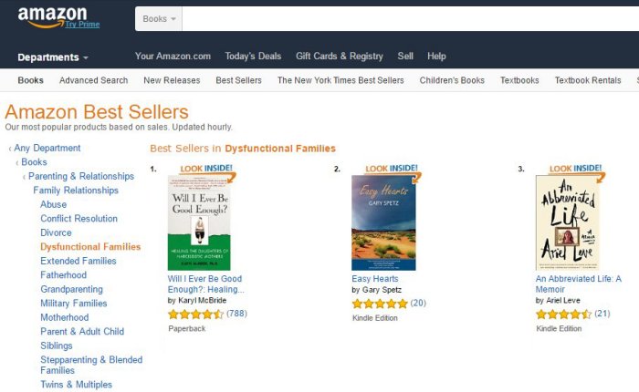Open The New York Times Best Sellers
Screen dimensions: 639x392
(340, 80)
